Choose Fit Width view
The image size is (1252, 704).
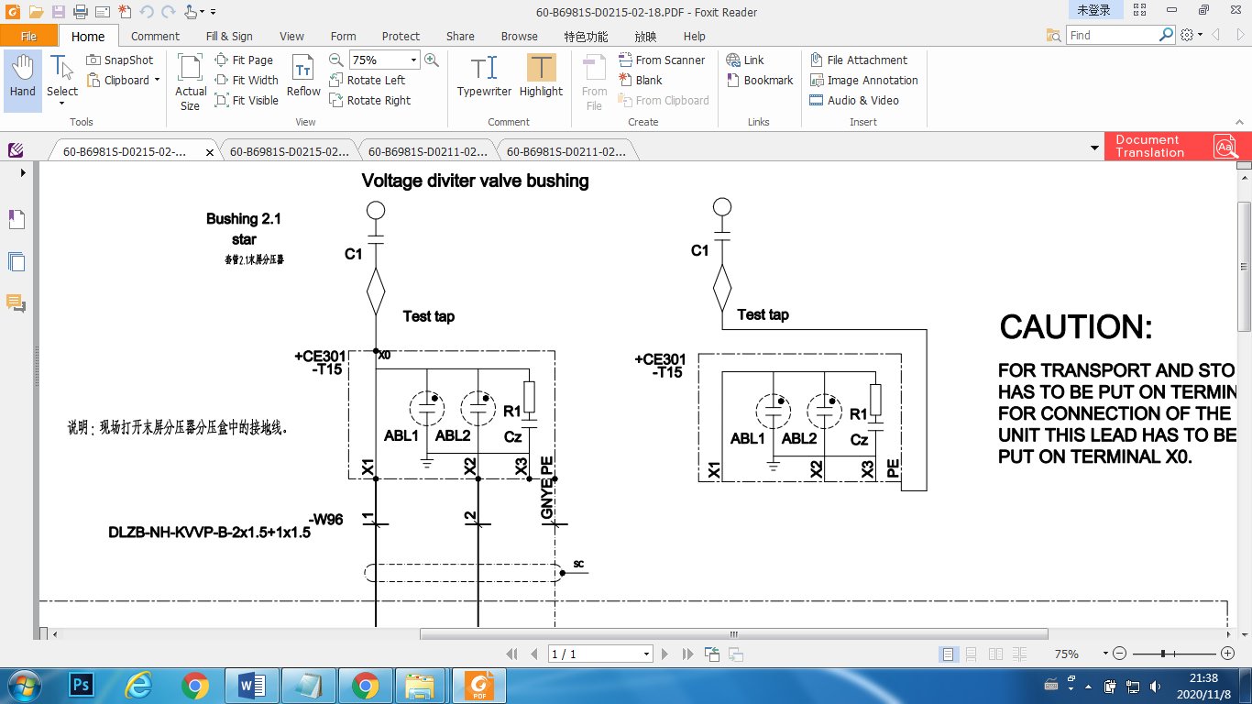pos(247,80)
